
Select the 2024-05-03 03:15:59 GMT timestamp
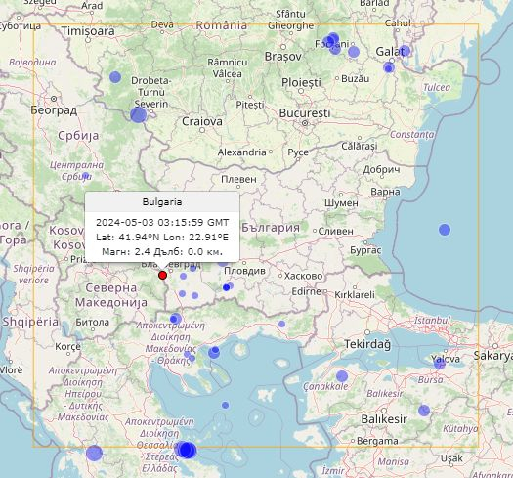click(x=162, y=222)
